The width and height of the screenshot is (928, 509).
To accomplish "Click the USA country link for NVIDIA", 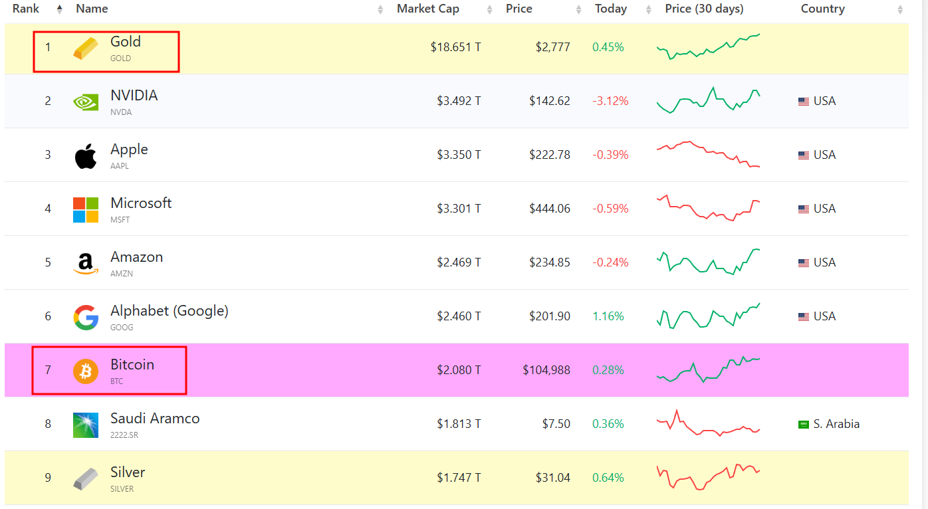I will tap(824, 101).
